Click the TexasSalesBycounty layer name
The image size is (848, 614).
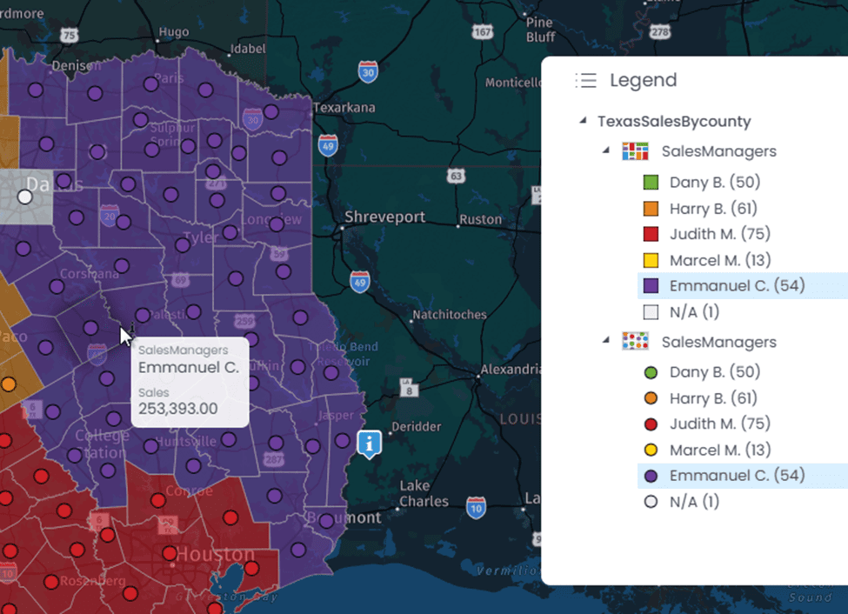pyautogui.click(x=674, y=121)
